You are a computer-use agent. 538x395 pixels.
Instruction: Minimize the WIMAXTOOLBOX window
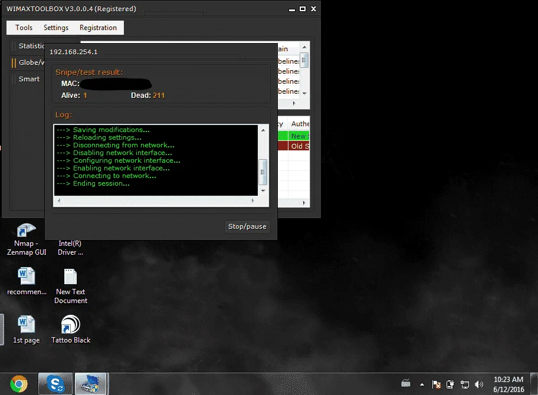[292, 9]
